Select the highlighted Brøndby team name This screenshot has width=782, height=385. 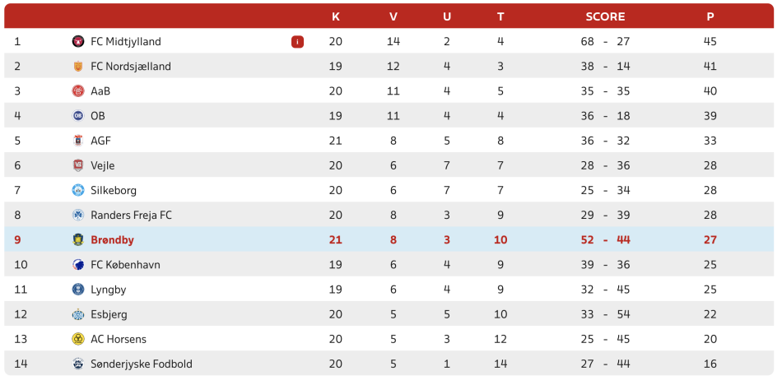[x=112, y=240]
